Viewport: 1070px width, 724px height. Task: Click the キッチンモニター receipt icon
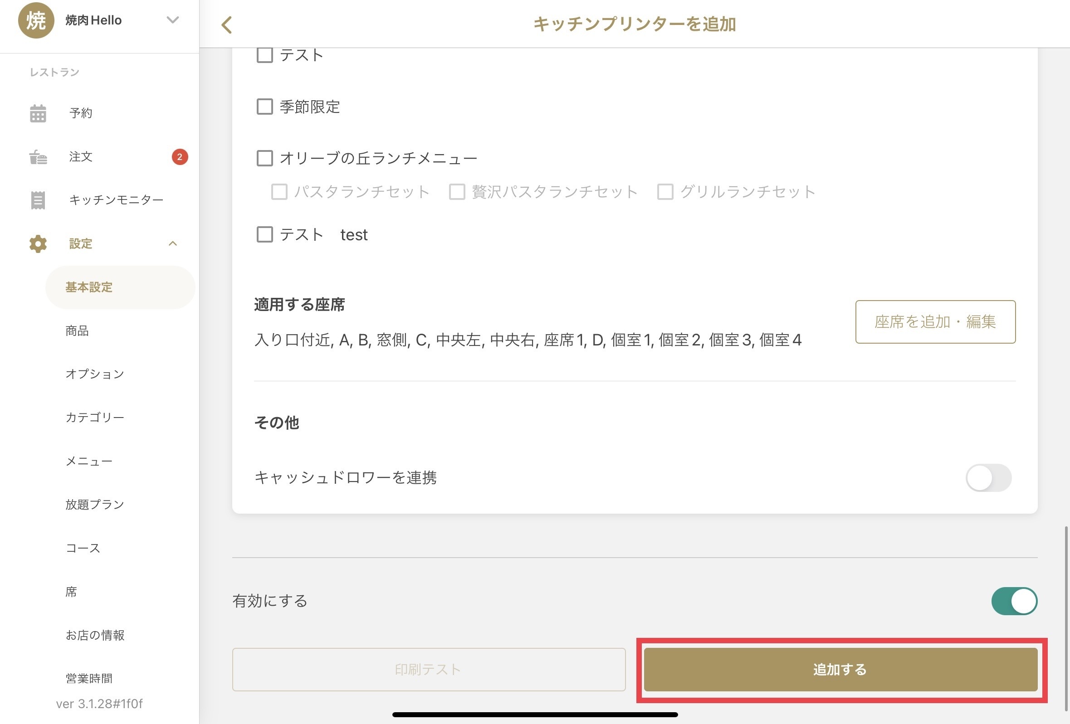pos(38,200)
